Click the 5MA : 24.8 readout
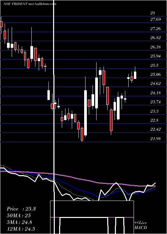Viewport: 167px width, 234px height. [x=19, y=222]
